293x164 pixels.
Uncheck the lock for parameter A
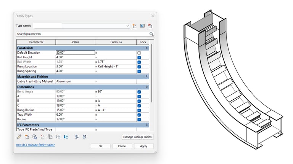[x=139, y=97]
